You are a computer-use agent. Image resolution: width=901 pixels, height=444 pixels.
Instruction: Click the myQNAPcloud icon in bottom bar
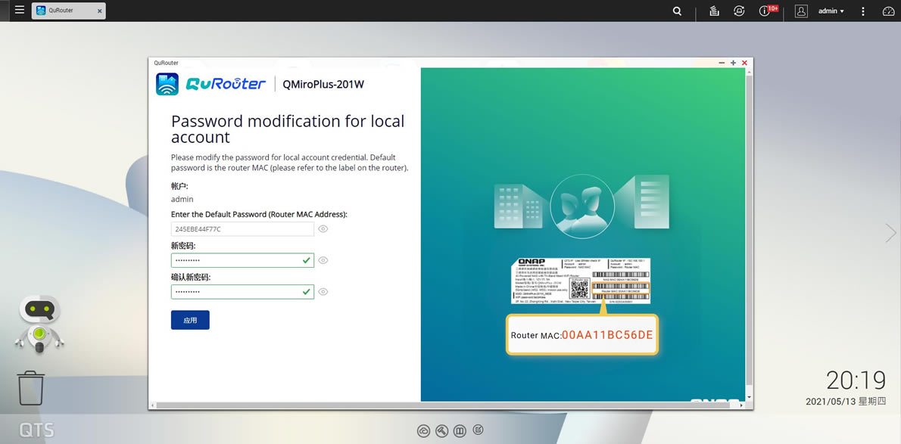423,430
